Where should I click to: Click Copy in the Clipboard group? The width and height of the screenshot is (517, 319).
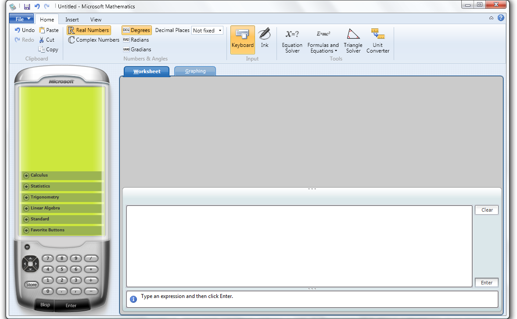coord(48,50)
